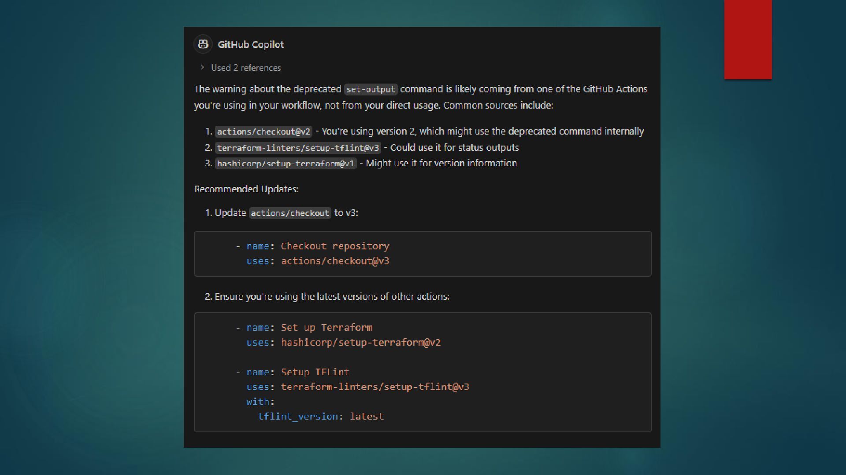
Task: Click Checkout repository name line in code block
Action: point(313,246)
